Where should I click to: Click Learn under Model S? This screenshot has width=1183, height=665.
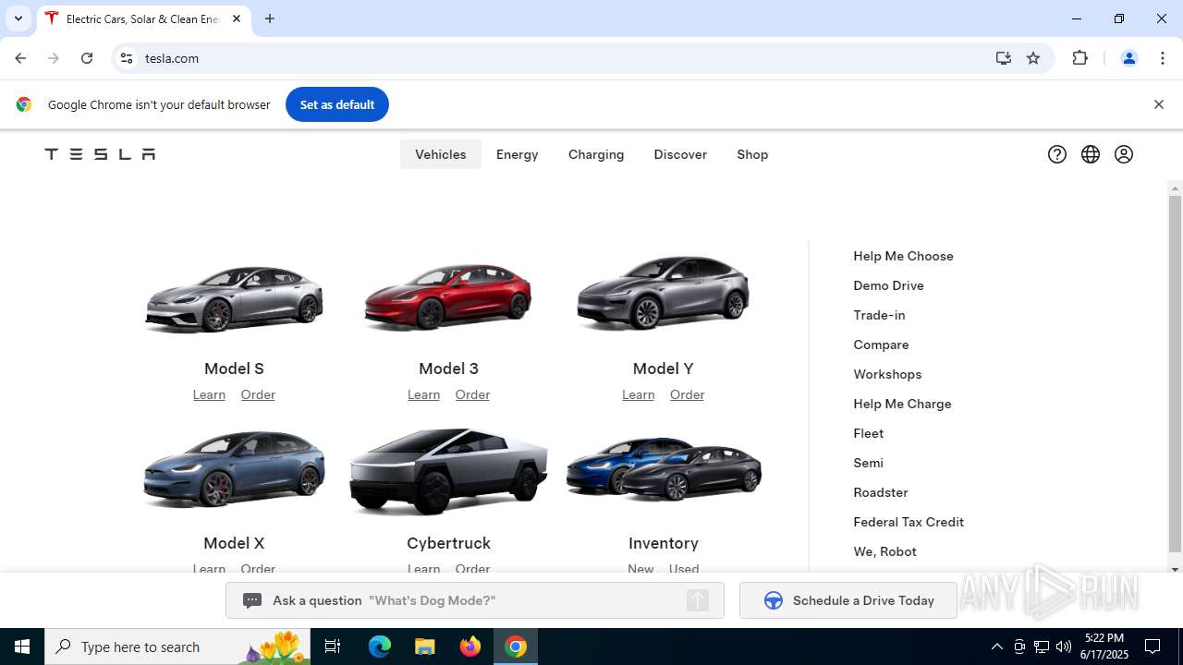coord(209,394)
